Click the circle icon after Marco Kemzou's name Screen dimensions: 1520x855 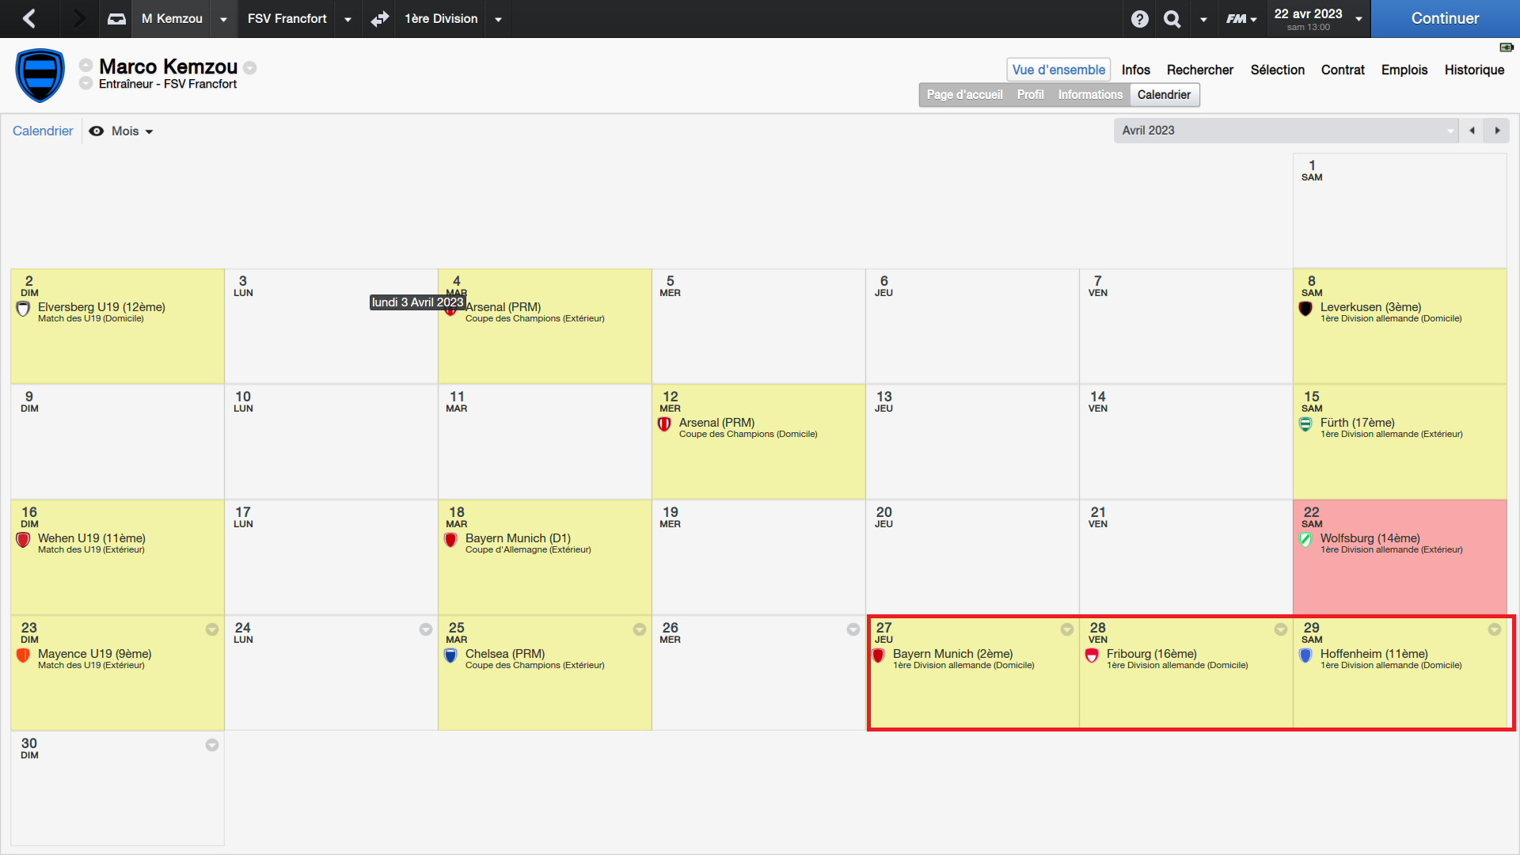click(x=250, y=67)
